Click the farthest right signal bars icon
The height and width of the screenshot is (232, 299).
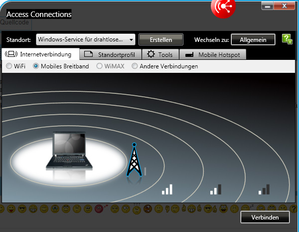pyautogui.click(x=264, y=189)
